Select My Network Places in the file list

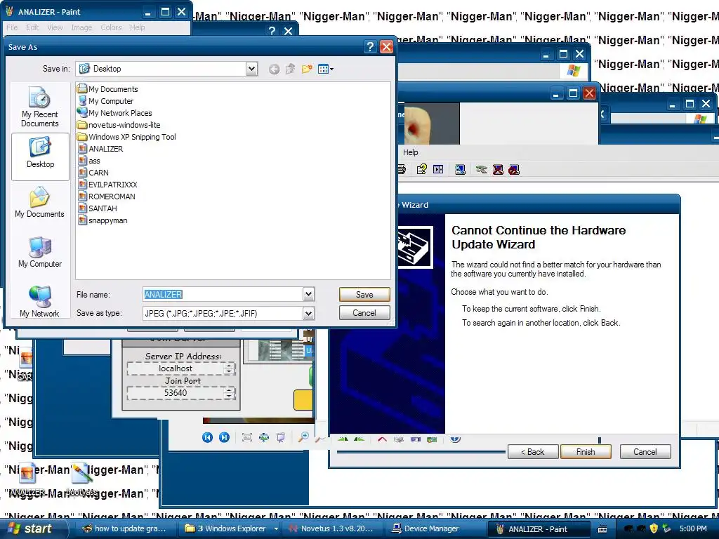coord(114,113)
